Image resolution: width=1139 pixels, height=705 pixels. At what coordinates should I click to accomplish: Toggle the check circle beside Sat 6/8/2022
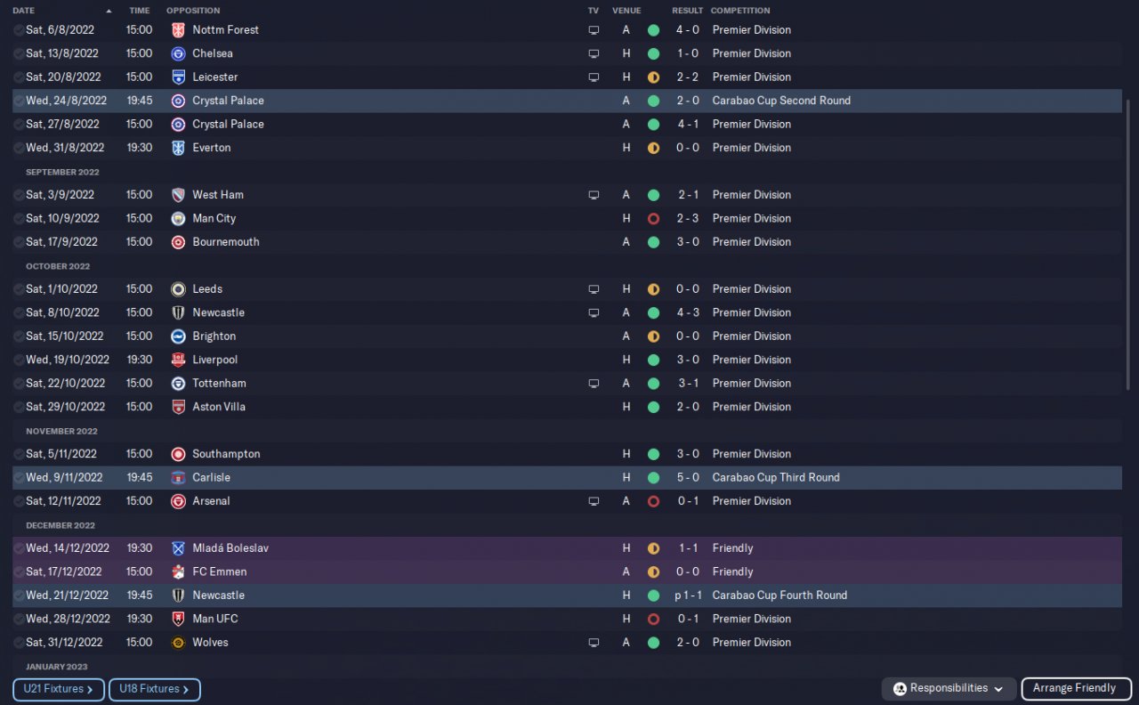point(19,30)
